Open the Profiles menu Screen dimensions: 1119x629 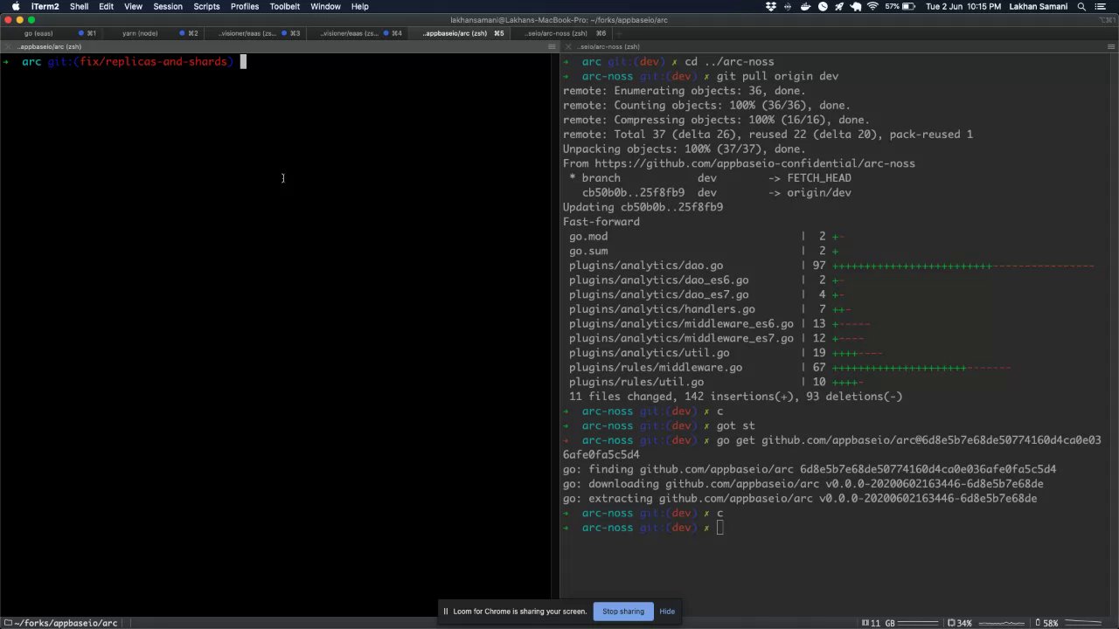click(x=245, y=6)
